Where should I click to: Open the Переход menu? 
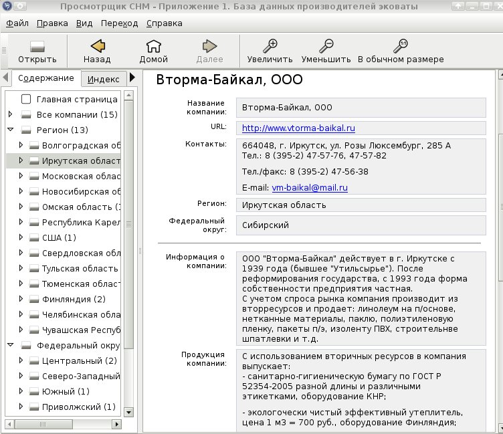tap(119, 23)
